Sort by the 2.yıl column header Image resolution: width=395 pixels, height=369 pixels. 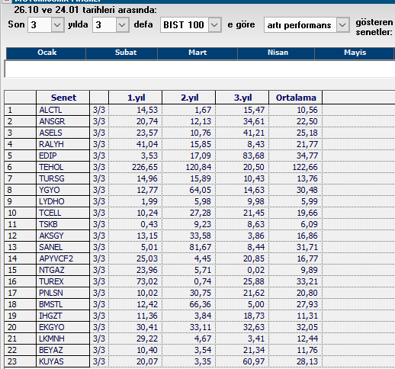pyautogui.click(x=189, y=98)
